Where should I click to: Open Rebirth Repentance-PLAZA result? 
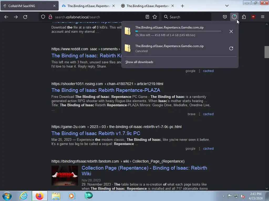point(106,90)
